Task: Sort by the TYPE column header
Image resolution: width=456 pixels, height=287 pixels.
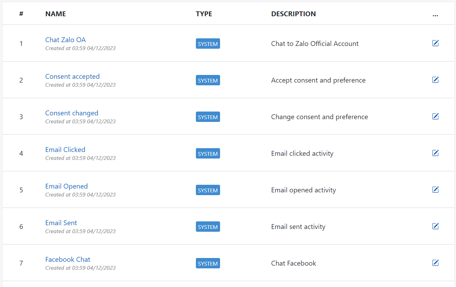Action: [x=204, y=14]
